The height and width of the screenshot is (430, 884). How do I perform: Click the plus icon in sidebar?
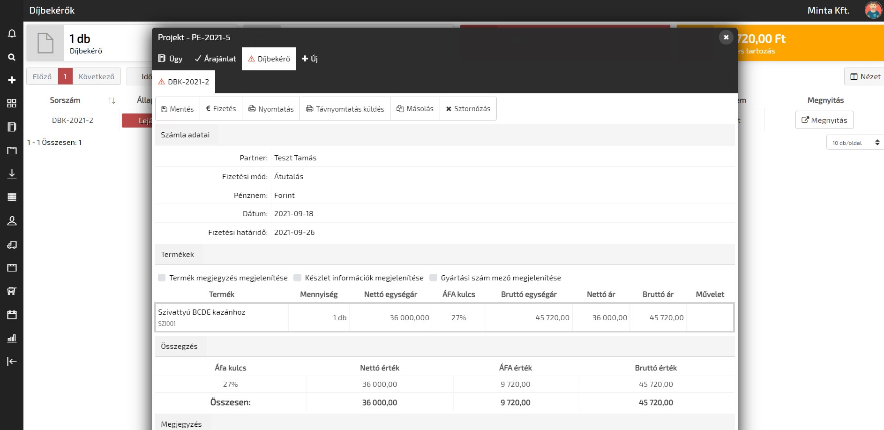pos(12,80)
